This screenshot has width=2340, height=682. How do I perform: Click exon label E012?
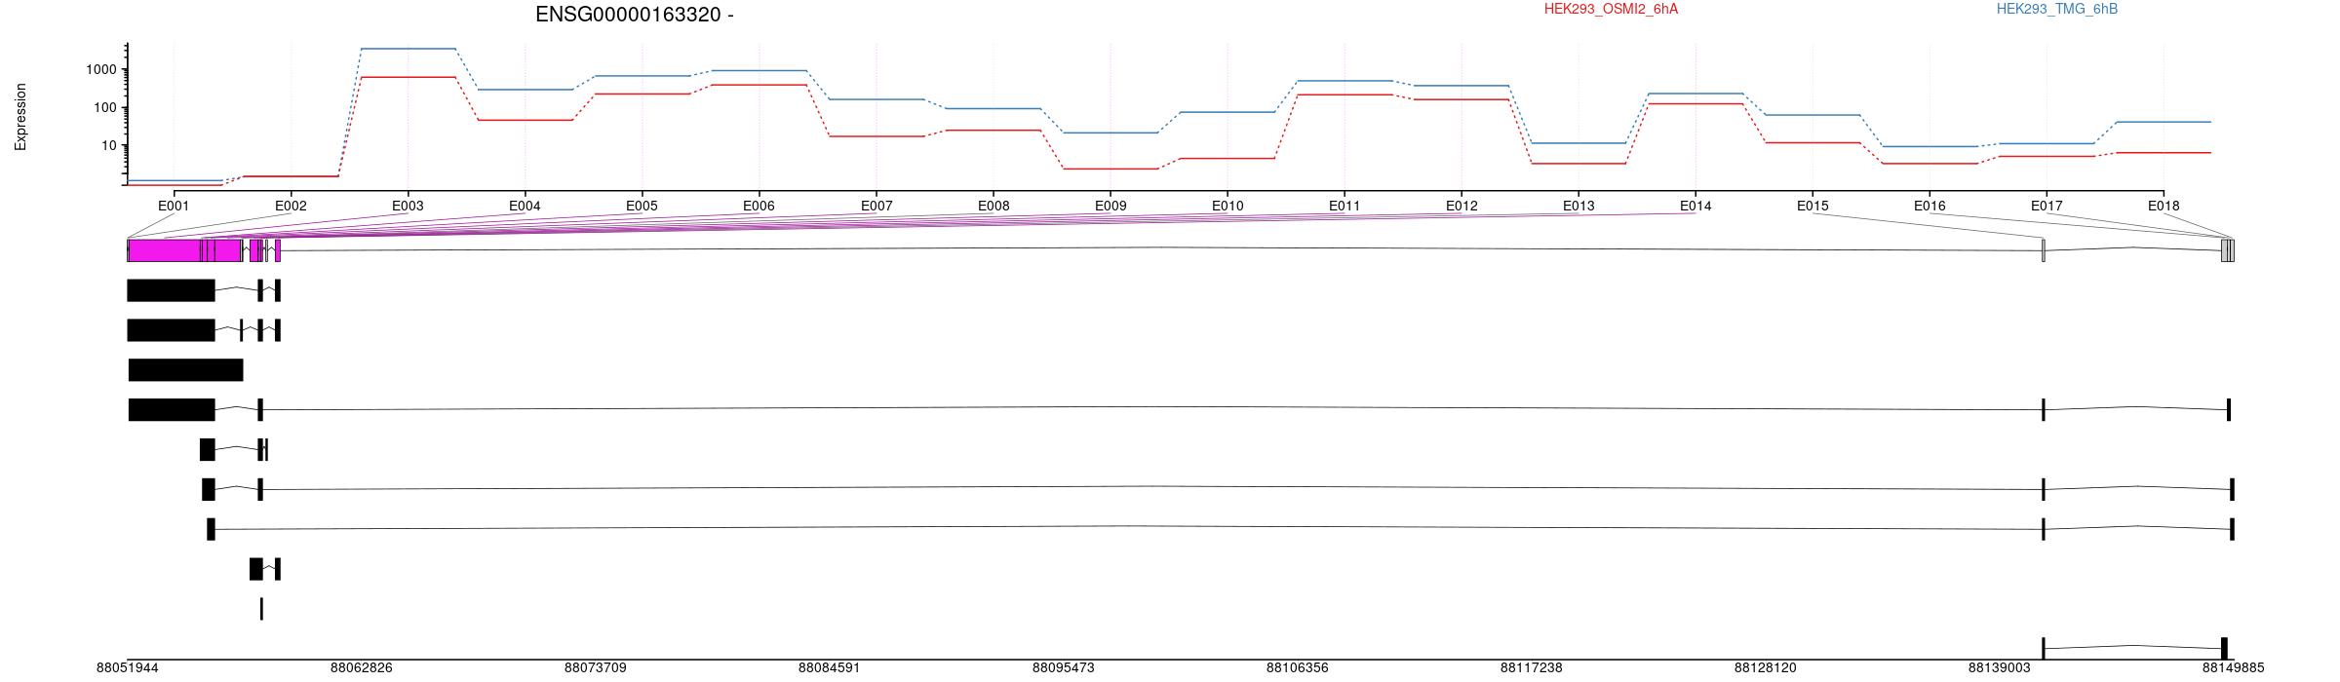coord(1462,206)
